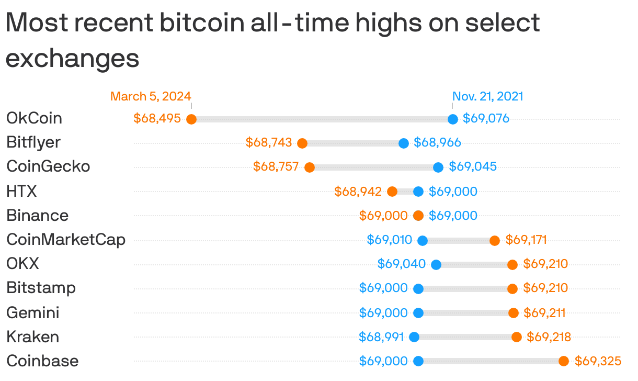Click Bitstamp's orange $69,210 dot

pos(512,288)
